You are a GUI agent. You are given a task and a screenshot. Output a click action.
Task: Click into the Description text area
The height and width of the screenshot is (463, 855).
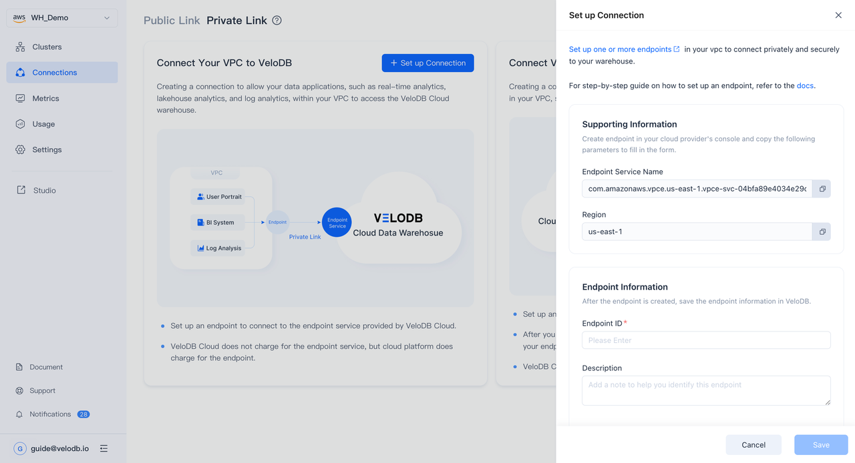tap(706, 390)
